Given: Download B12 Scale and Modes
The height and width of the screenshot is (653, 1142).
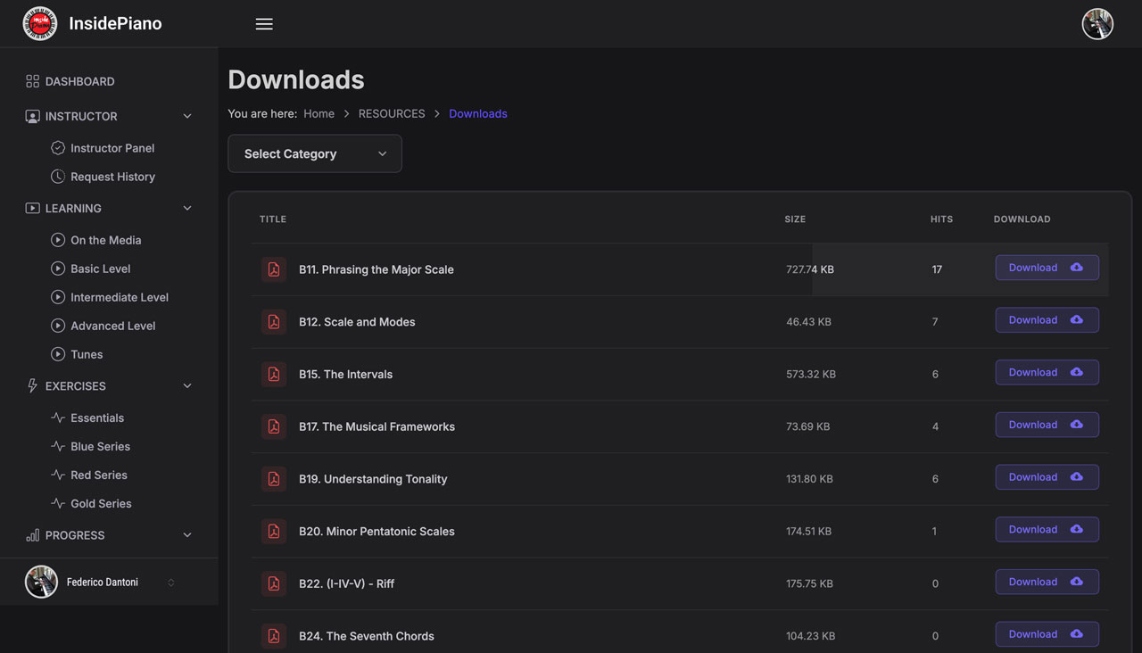Looking at the screenshot, I should click(x=1047, y=320).
